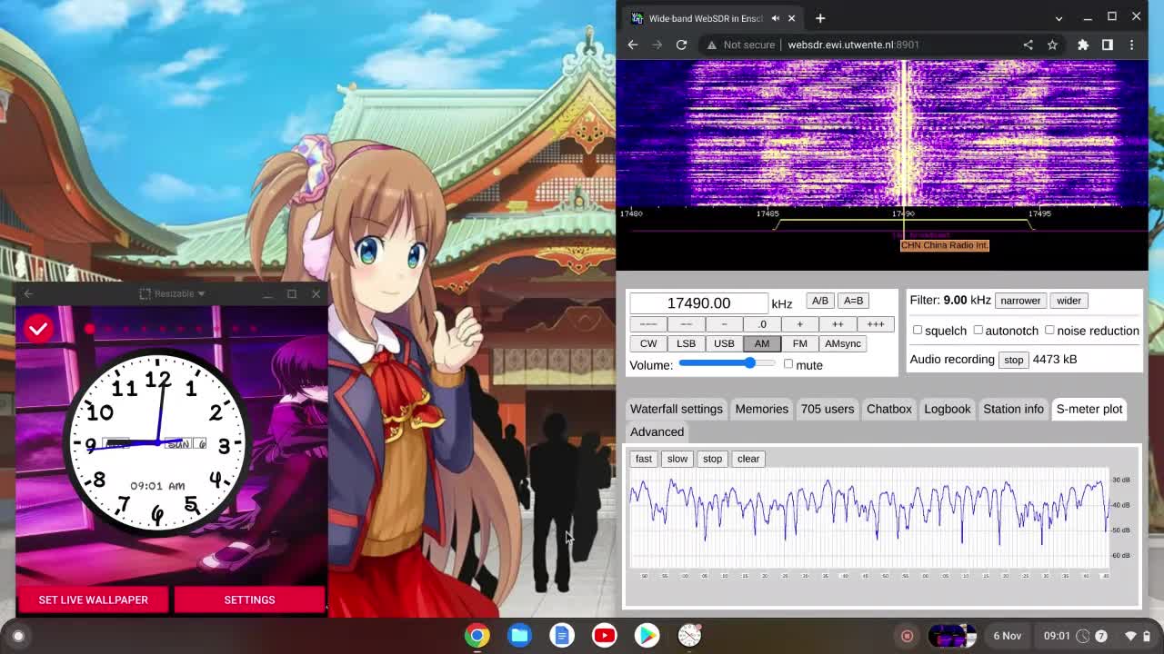The height and width of the screenshot is (654, 1164).
Task: Open the tab search dropdown arrow
Action: tap(1059, 18)
